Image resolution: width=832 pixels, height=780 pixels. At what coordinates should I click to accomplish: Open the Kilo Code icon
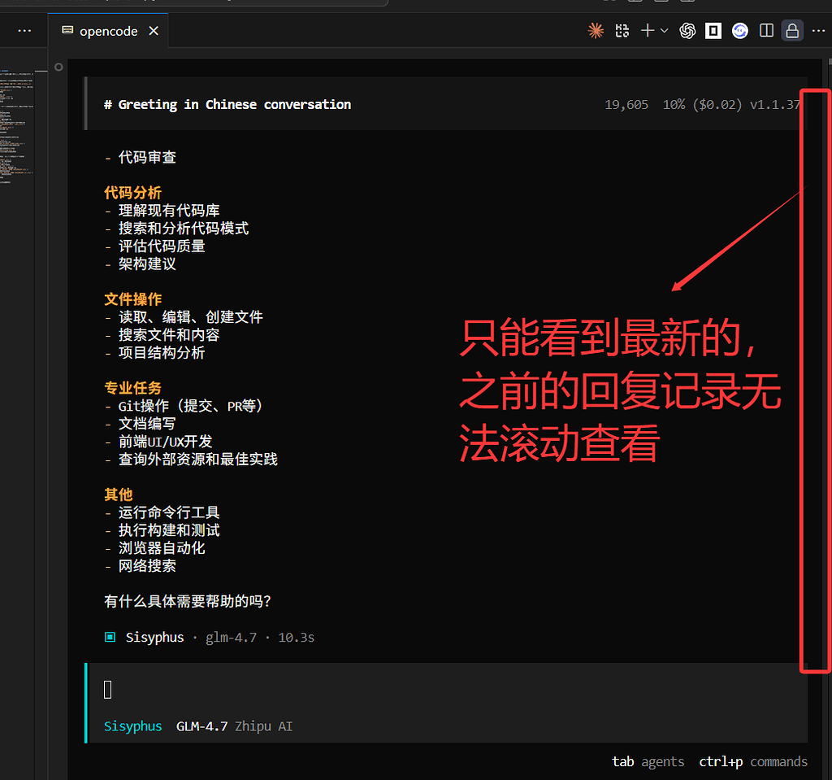pyautogui.click(x=622, y=31)
